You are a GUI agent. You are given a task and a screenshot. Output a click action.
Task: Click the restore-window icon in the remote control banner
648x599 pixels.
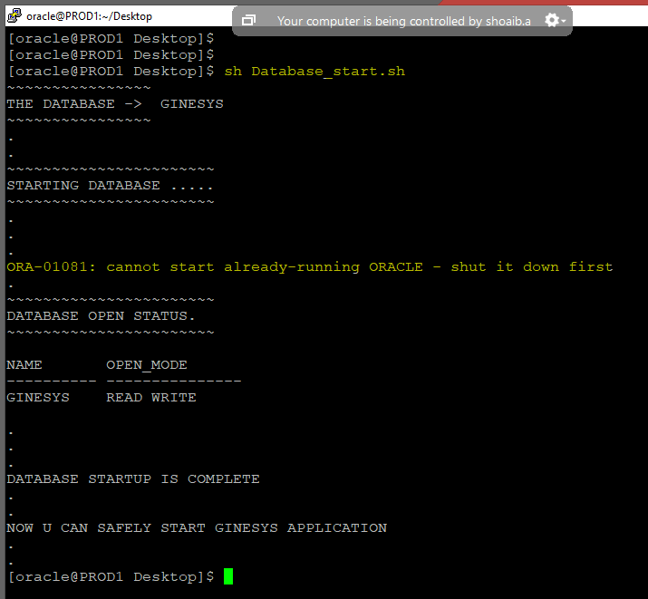coord(248,20)
